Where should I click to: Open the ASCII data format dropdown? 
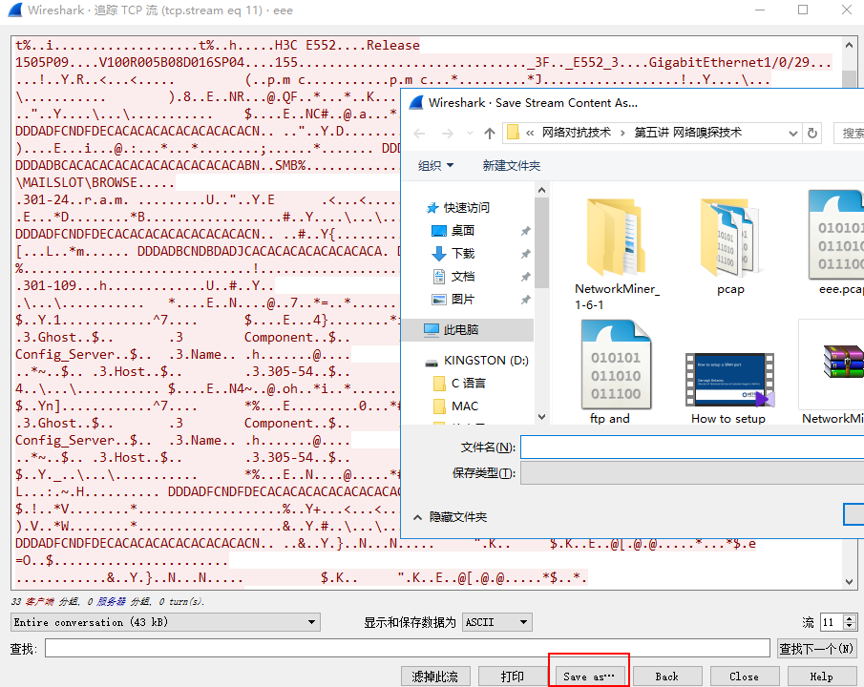click(497, 622)
